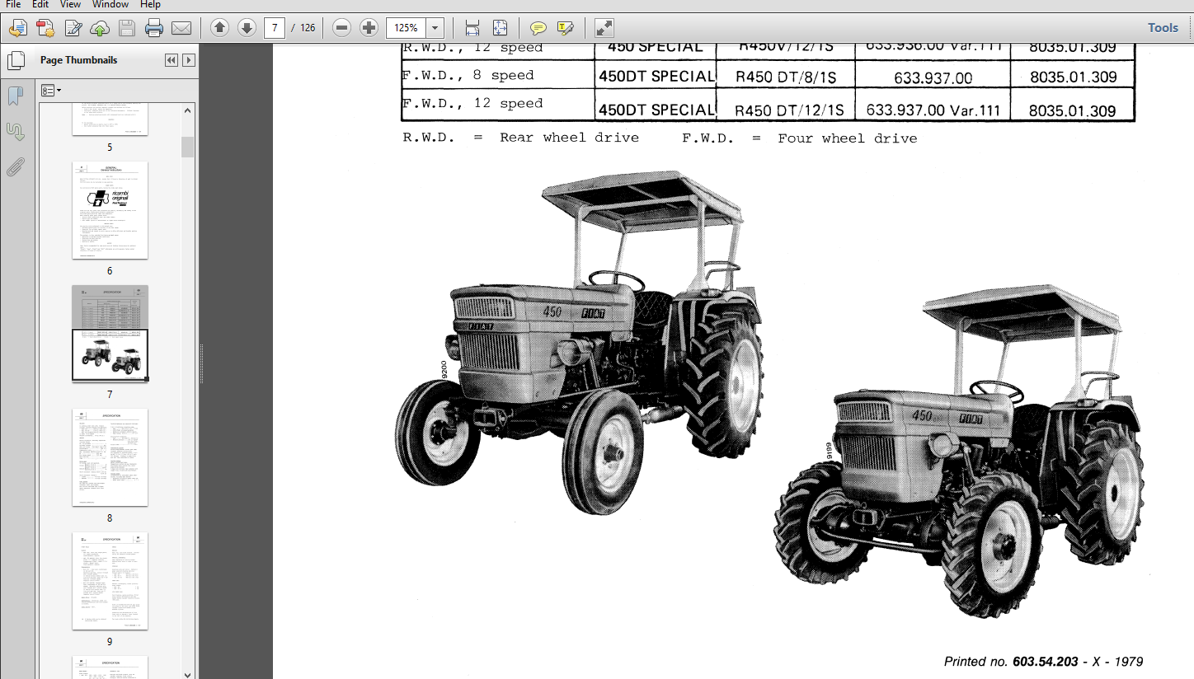Open the green curved-arrow navigation panel icon
Screen dimensions: 1194x679
(15, 132)
